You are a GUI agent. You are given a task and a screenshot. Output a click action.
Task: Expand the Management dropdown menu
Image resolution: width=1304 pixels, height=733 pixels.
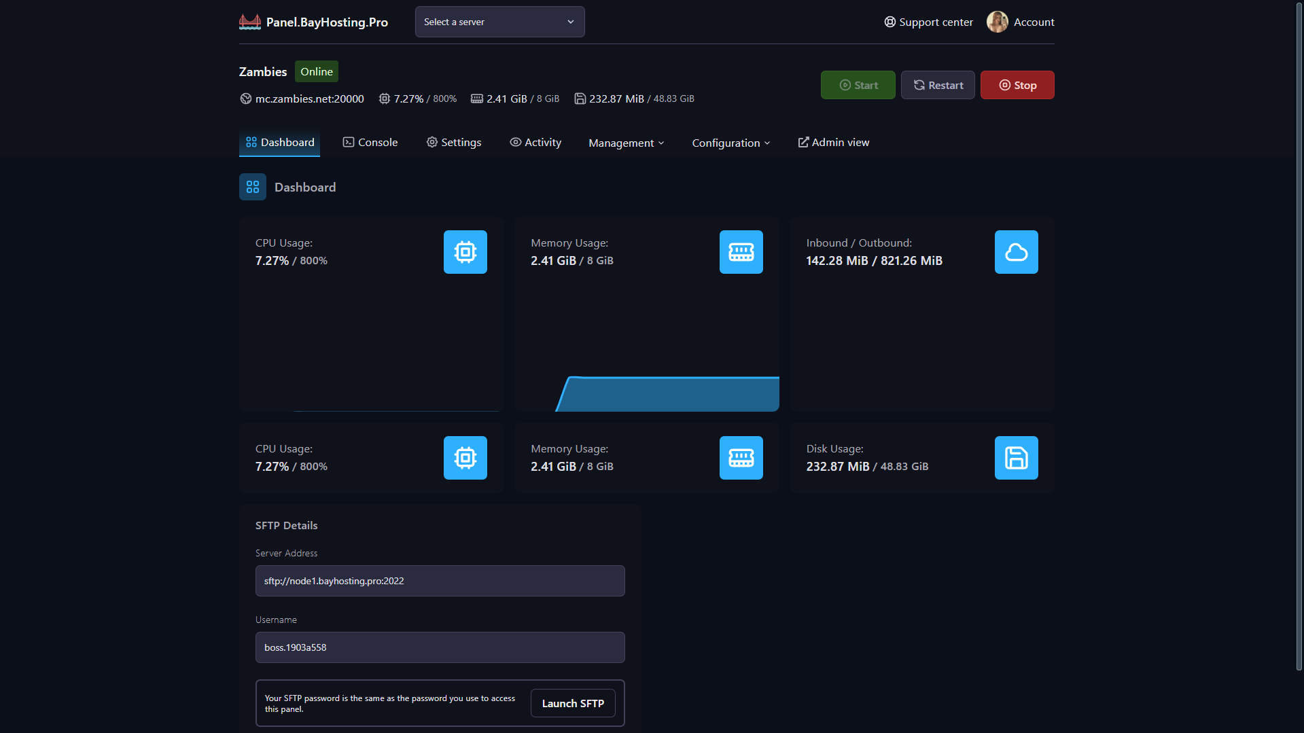pos(626,143)
